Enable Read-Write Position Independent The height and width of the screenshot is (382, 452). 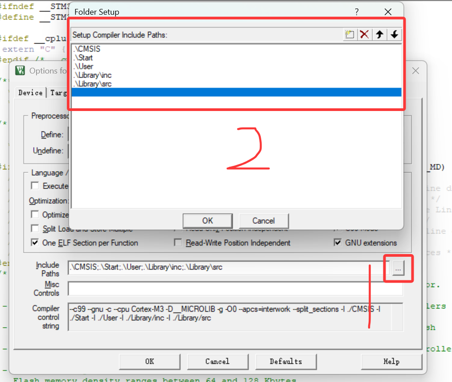[177, 242]
